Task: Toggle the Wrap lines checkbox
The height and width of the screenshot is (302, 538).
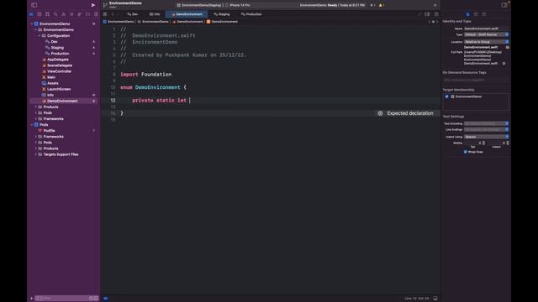Action: pos(466,152)
